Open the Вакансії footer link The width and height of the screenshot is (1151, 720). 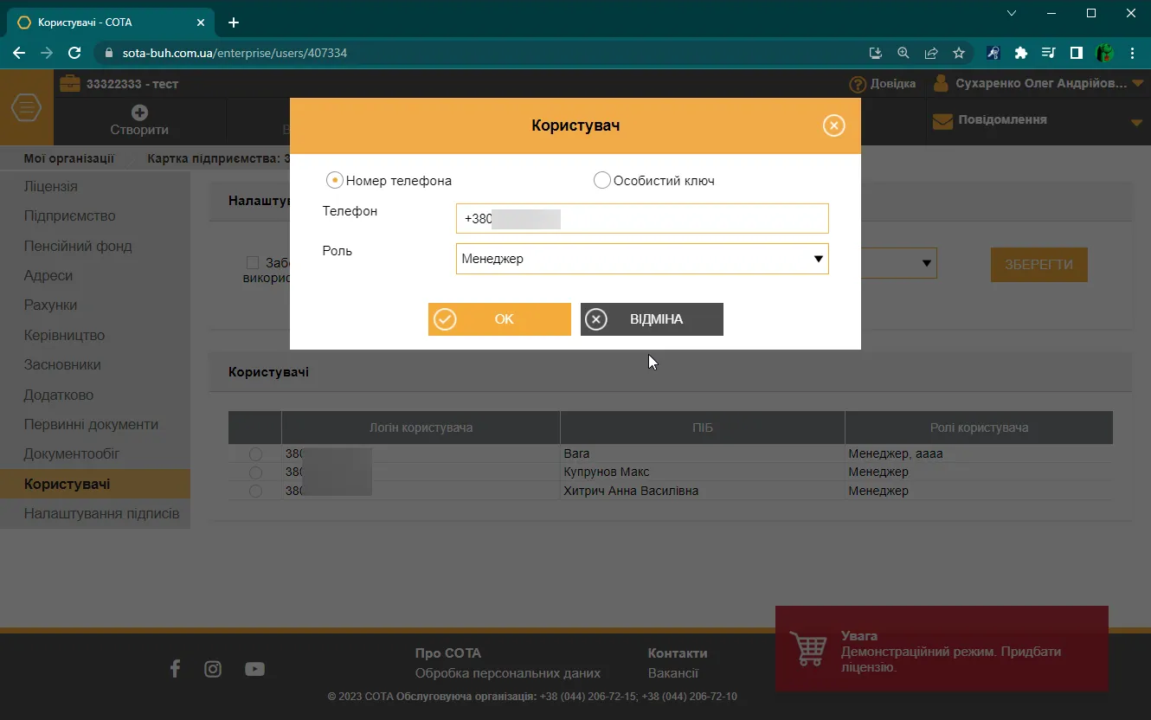(673, 673)
